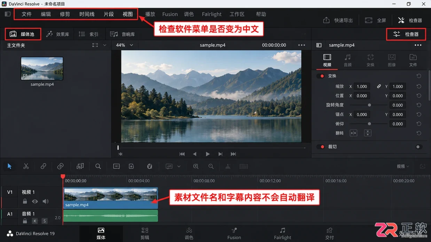Open the 编辑 menu
The image size is (431, 242).
pyautogui.click(x=46, y=14)
